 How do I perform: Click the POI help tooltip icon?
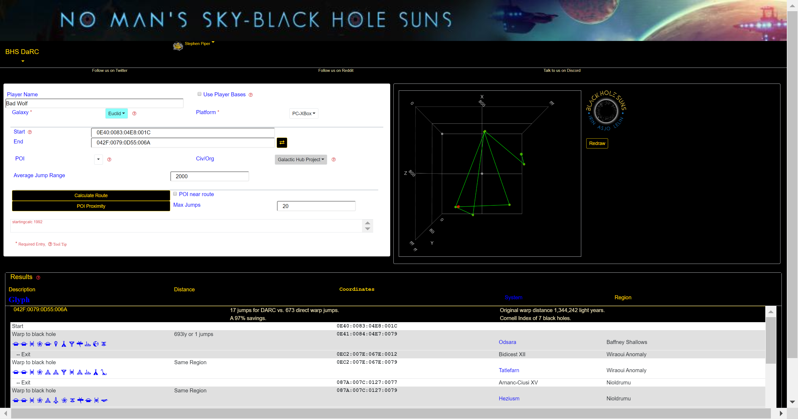click(x=109, y=160)
